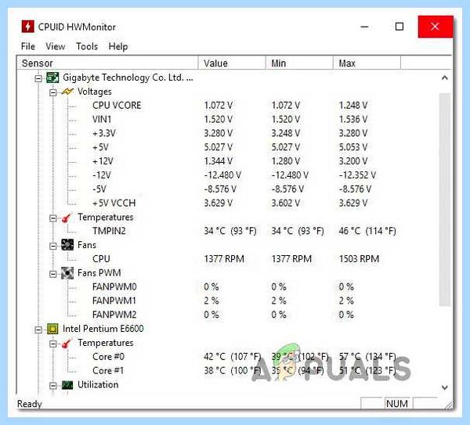Click the window resize grip corner
470x425 pixels.
[x=448, y=405]
